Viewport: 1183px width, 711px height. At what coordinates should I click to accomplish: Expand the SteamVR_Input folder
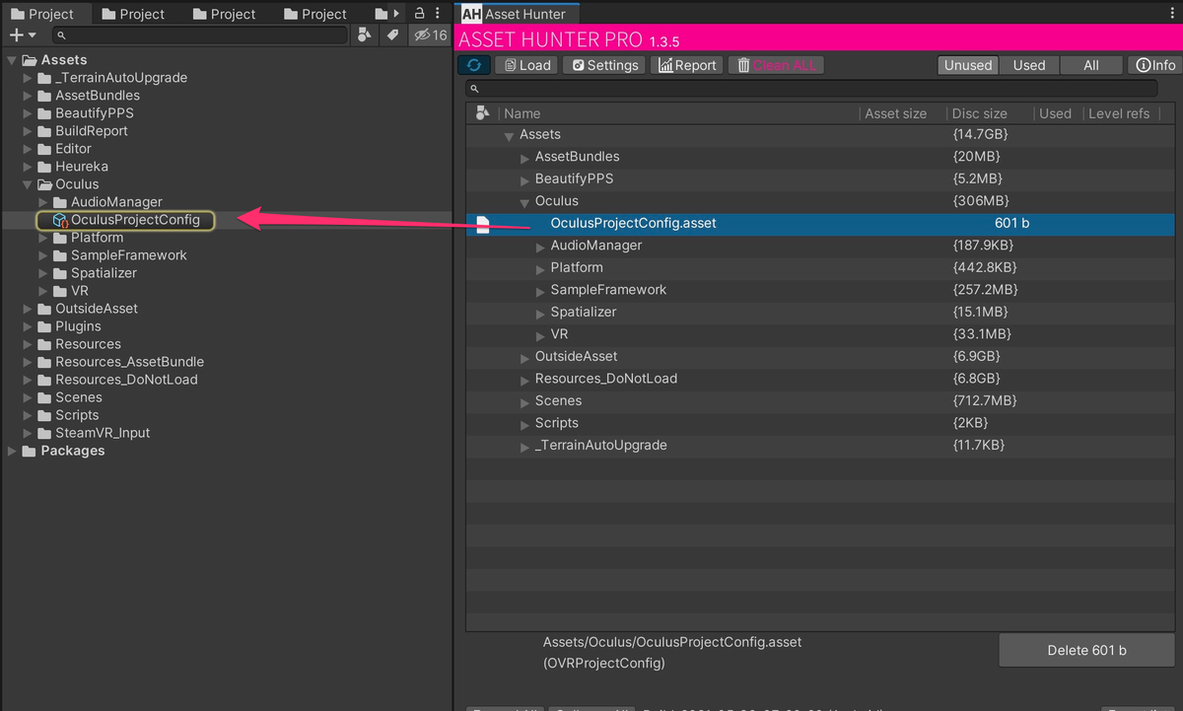28,433
